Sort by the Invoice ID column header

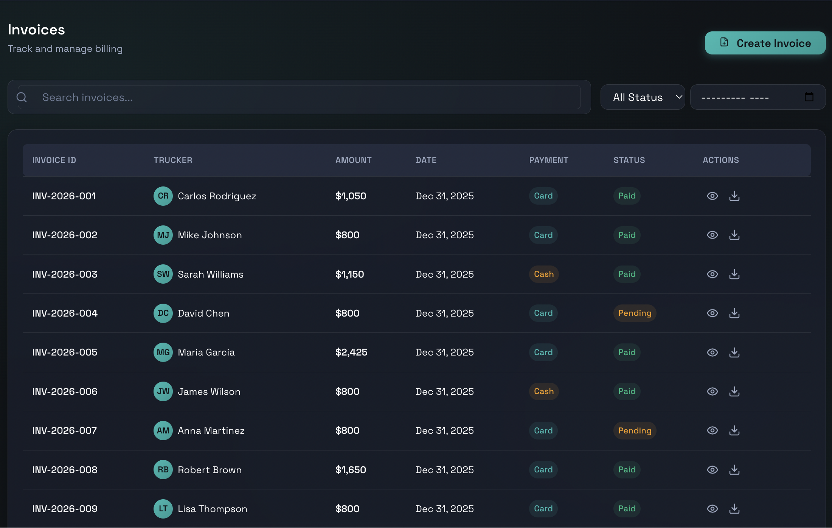[54, 160]
